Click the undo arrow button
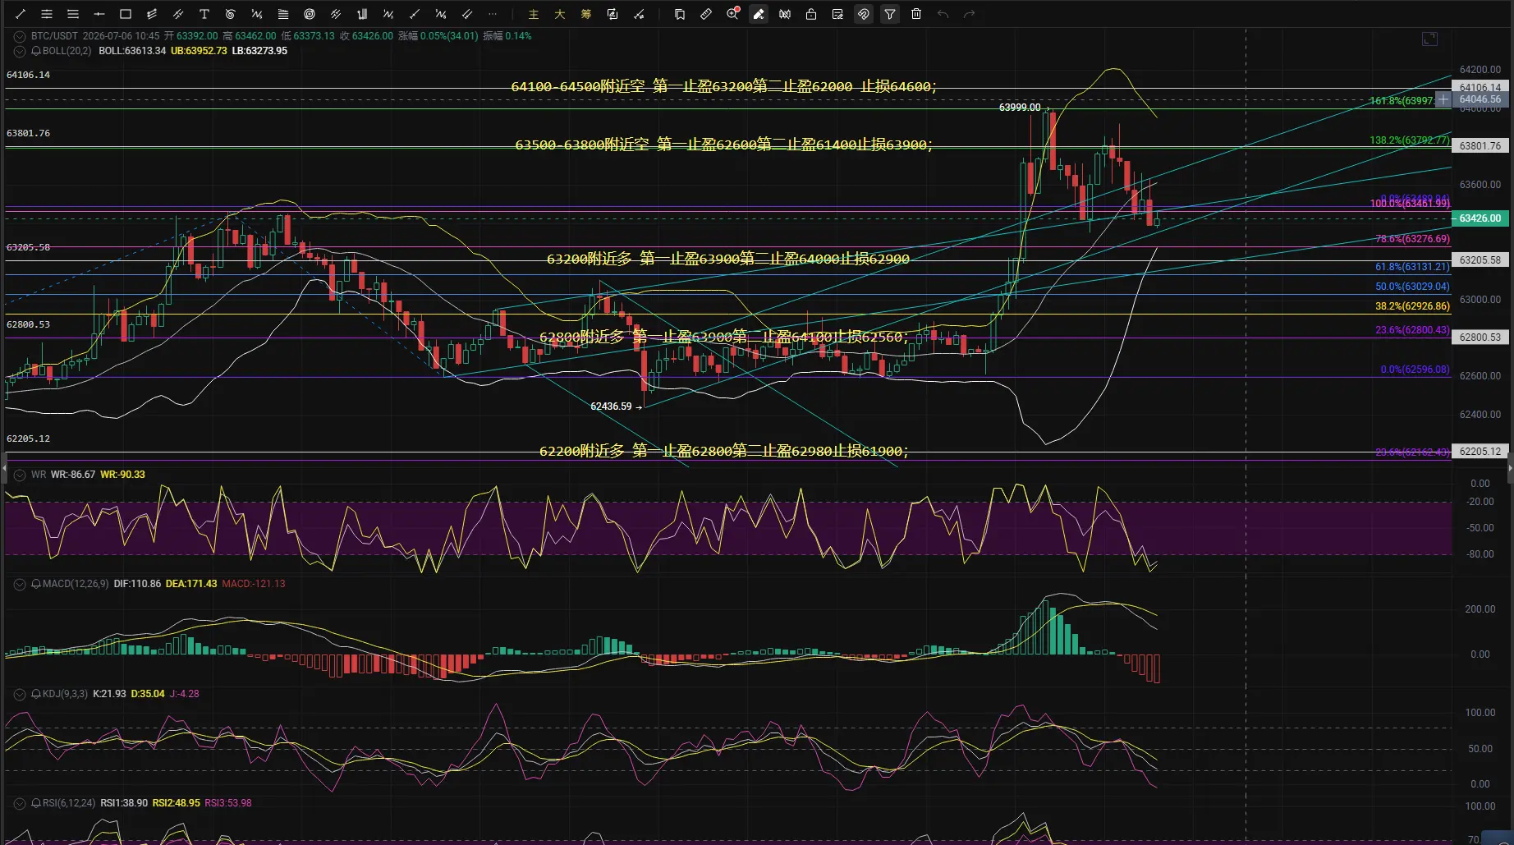This screenshot has height=845, width=1514. (x=943, y=14)
